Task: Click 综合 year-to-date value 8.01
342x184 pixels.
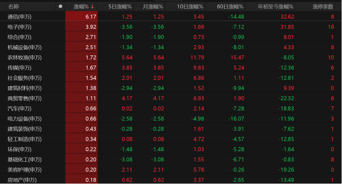Action: coord(289,37)
